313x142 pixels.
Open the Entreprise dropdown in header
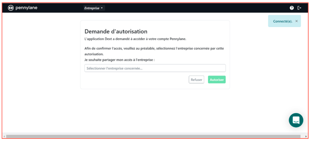94,8
